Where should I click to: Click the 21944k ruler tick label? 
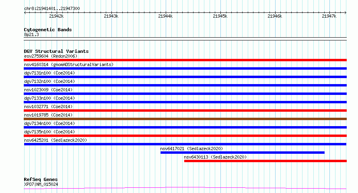165,16
